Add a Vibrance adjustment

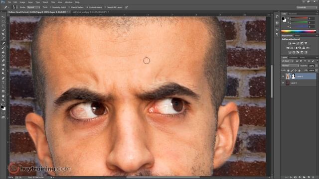(306, 43)
